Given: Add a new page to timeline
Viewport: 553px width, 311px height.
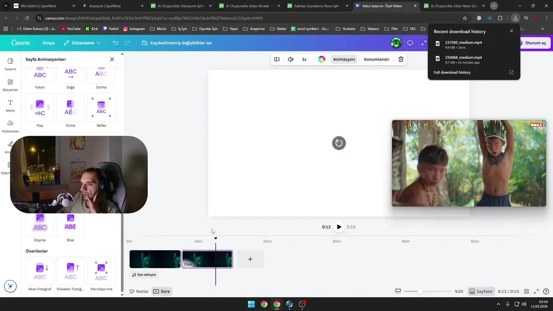Looking at the screenshot, I should click(250, 259).
